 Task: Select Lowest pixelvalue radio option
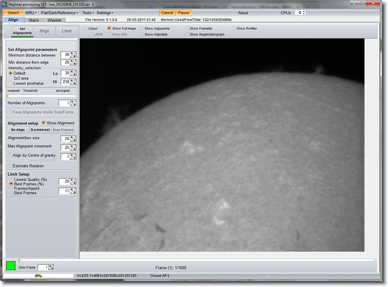(x=11, y=83)
